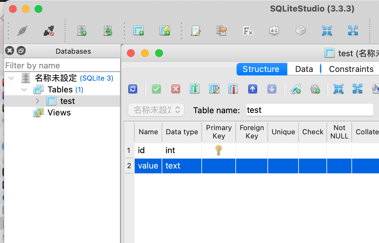Refresh the table structure
Image resolution: width=379 pixels, height=243 pixels.
(x=133, y=89)
